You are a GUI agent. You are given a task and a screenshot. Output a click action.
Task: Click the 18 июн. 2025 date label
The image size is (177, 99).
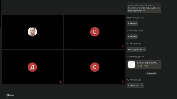[151, 73]
